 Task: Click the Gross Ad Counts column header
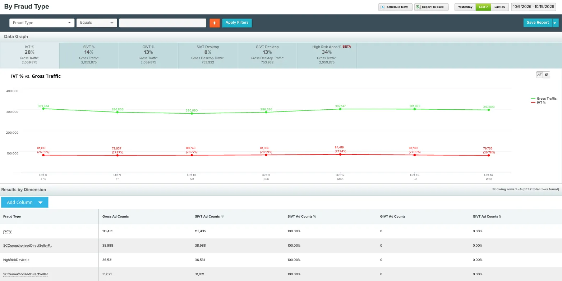point(115,216)
